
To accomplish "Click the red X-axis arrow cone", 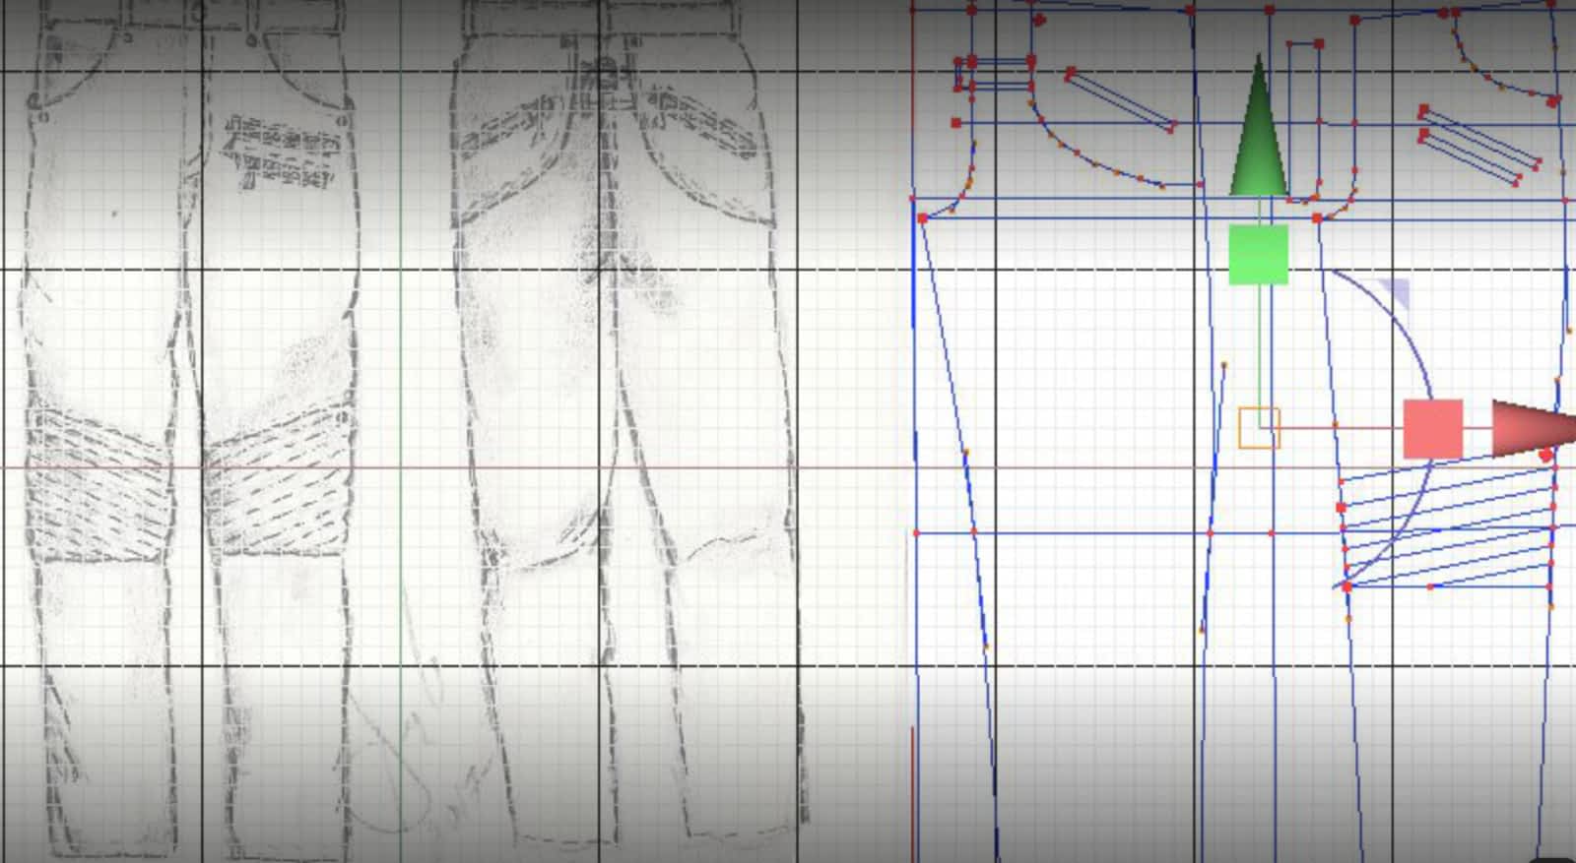I will point(1530,428).
